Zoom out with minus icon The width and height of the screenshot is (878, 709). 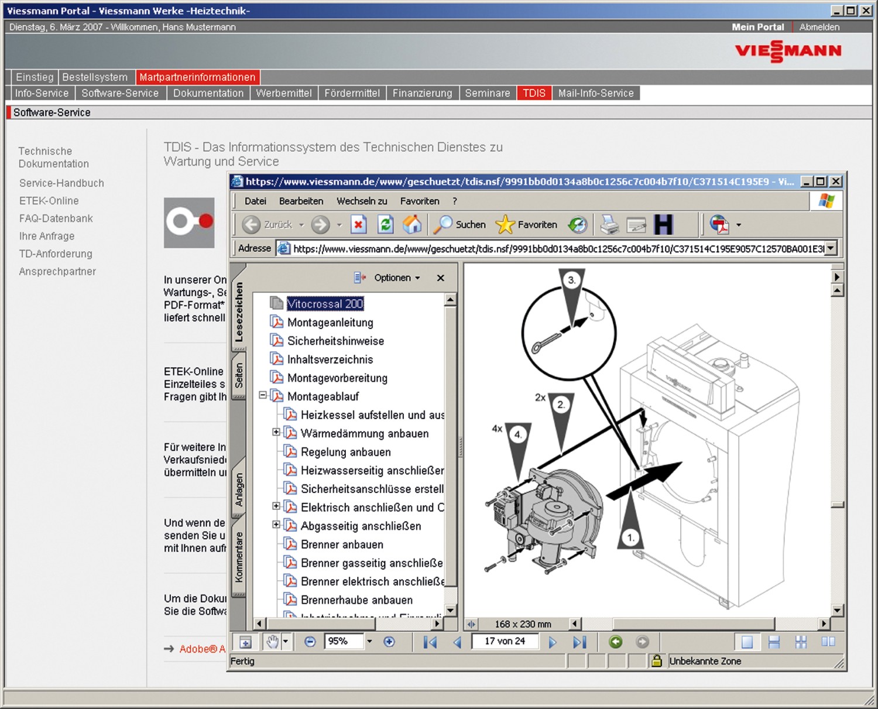pyautogui.click(x=310, y=642)
